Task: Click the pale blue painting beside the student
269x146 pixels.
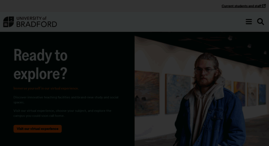Action: click(x=178, y=94)
